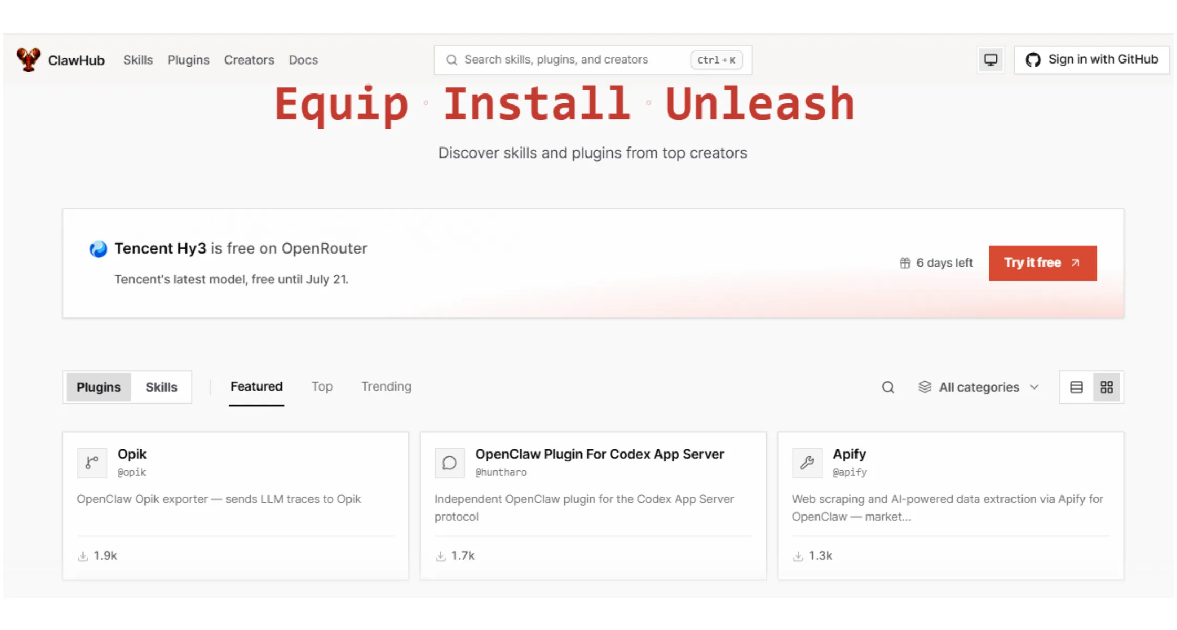Select the Plugins toggle segment
Viewport: 1177px width, 630px height.
click(x=98, y=387)
